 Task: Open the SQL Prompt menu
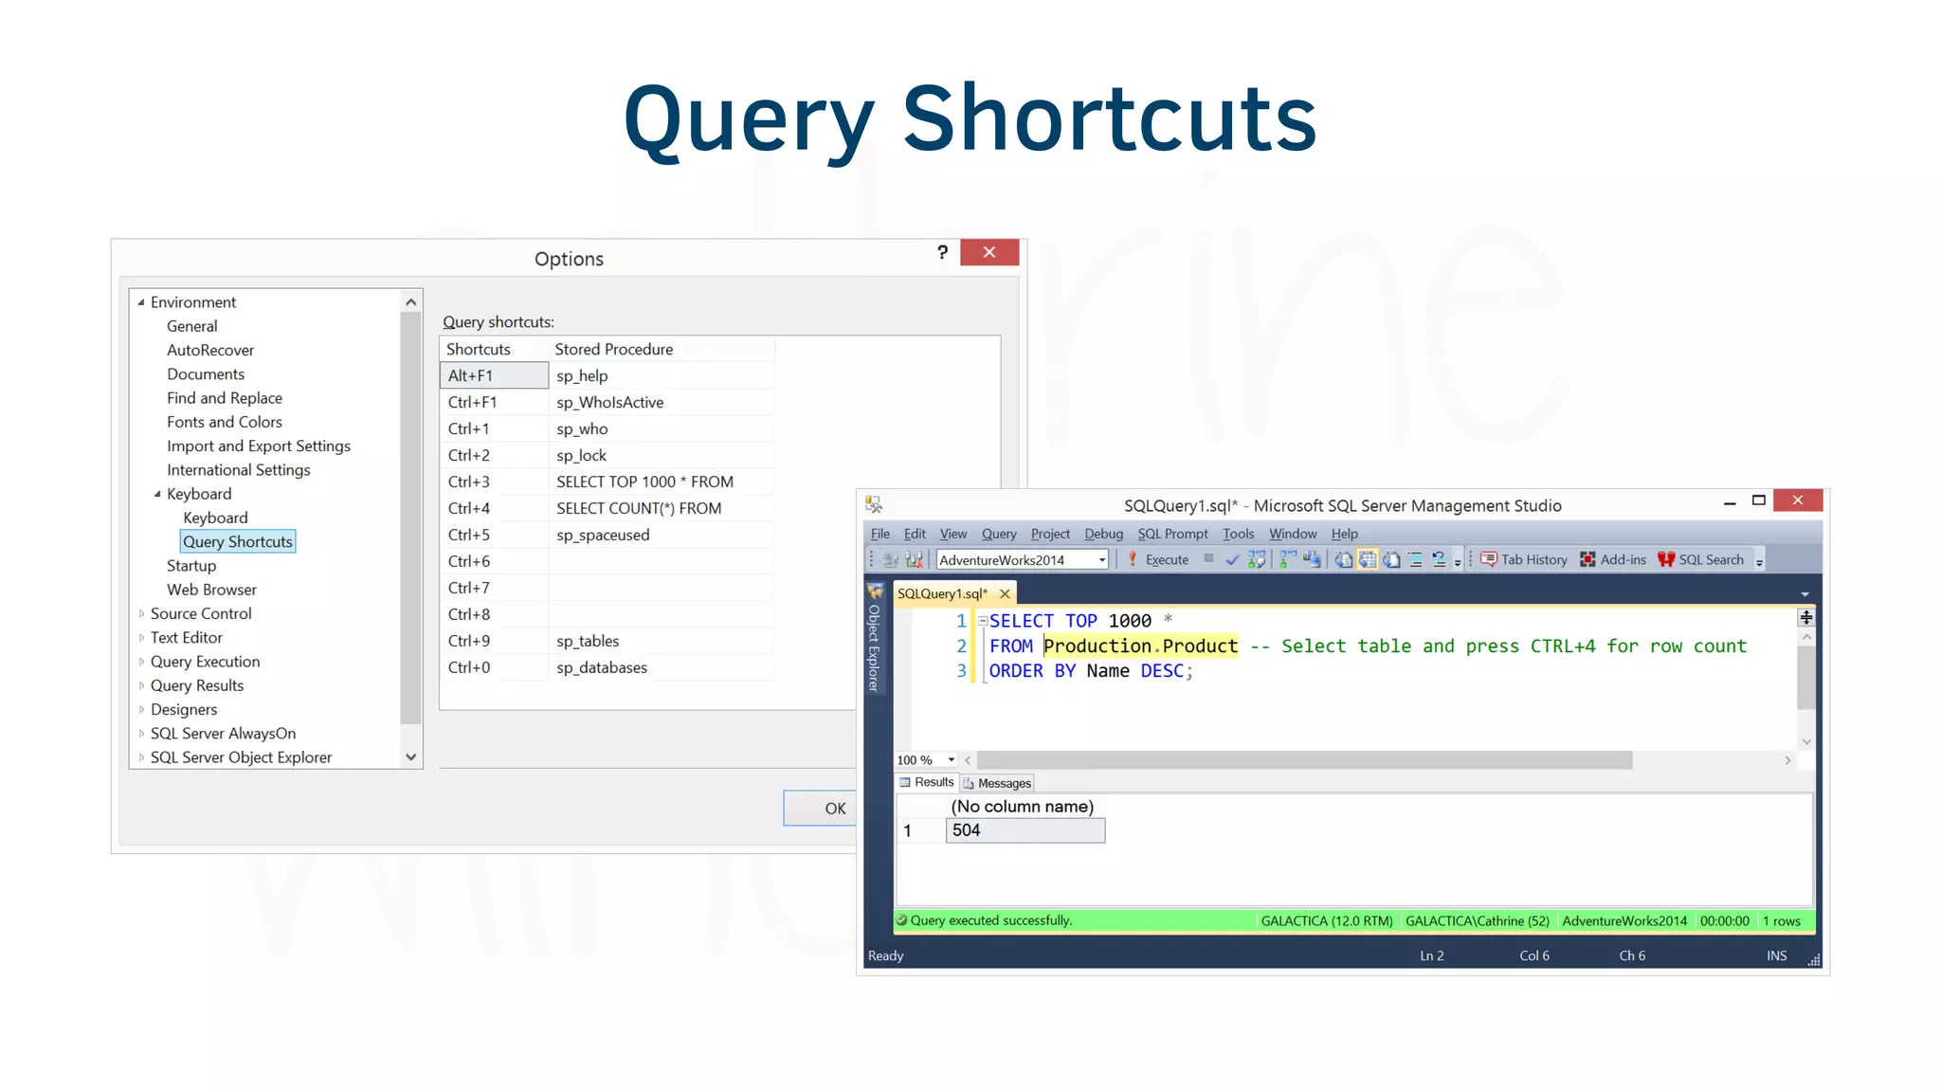click(x=1172, y=534)
